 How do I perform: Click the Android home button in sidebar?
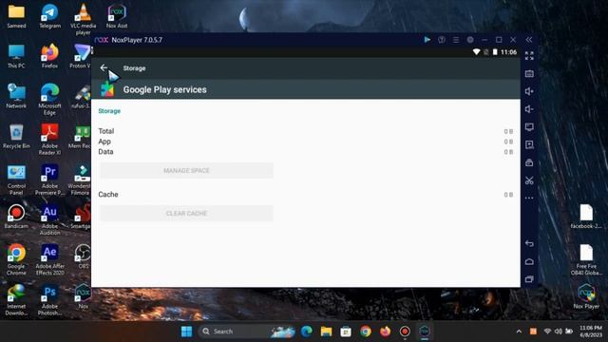529,262
